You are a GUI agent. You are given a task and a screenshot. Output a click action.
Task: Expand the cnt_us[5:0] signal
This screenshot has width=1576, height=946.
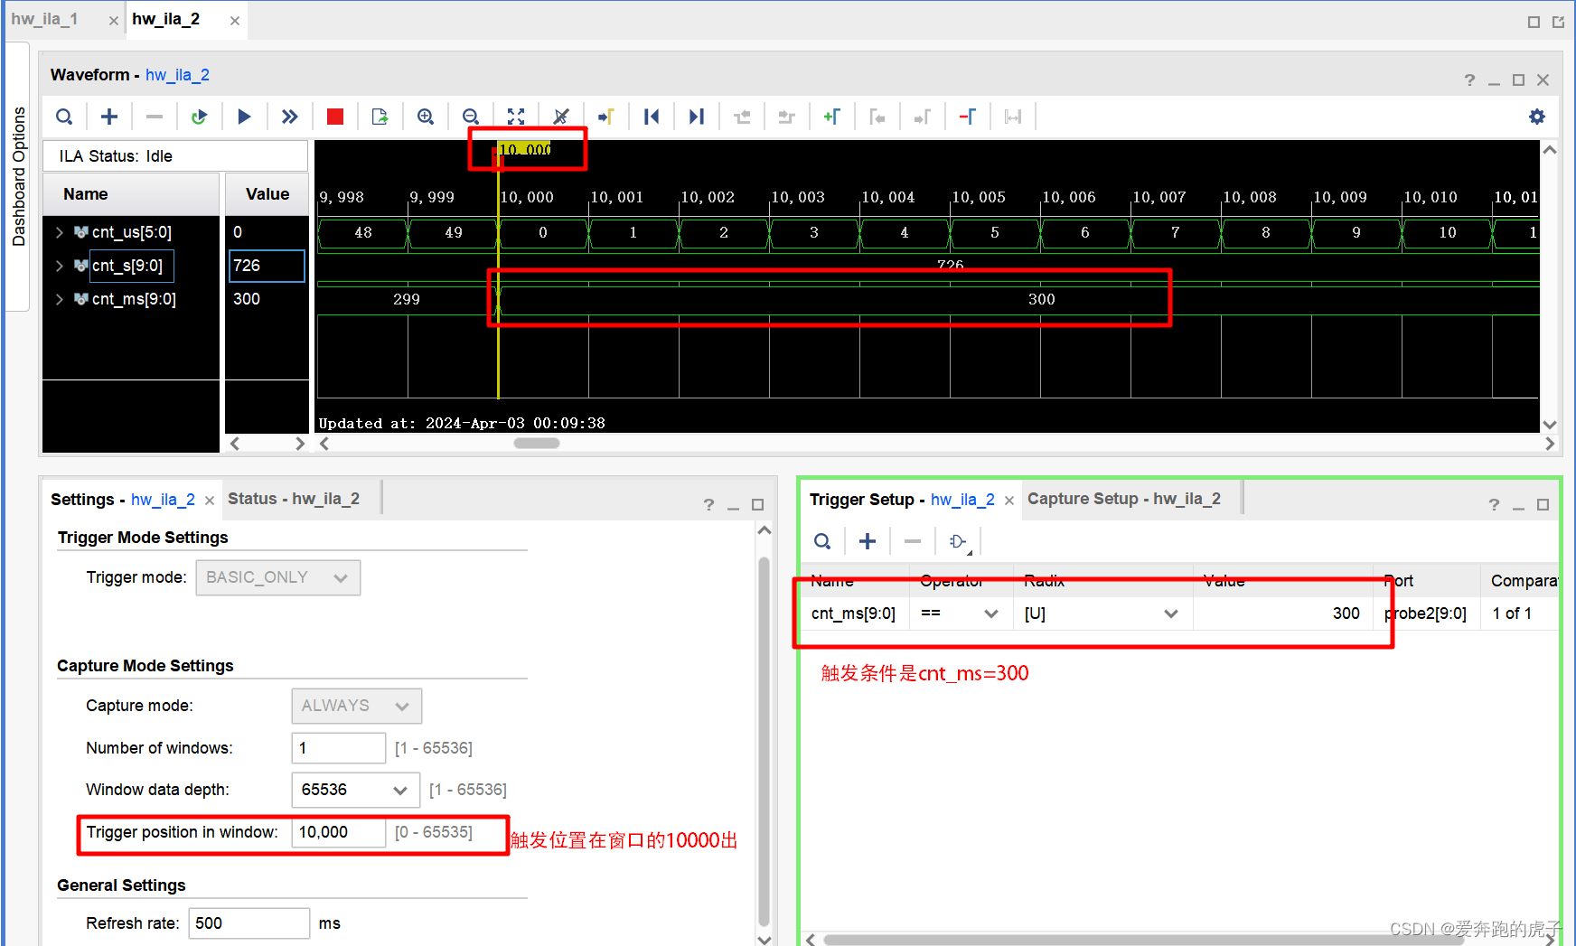(60, 231)
